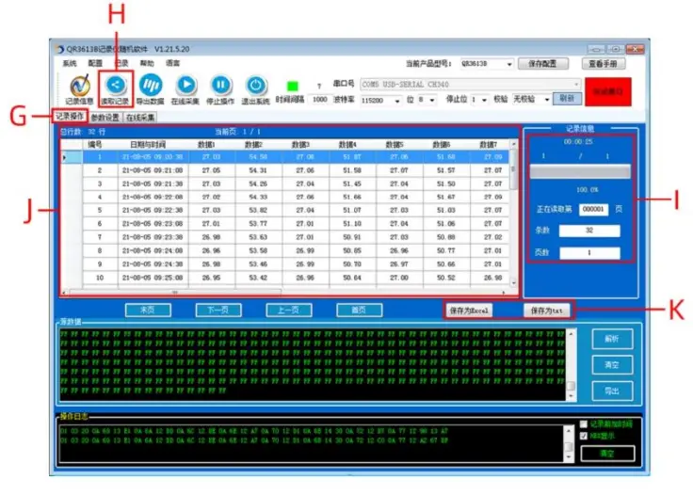This screenshot has height=495, width=693.
Task: Toggle the HEX显示 checkbox
Action: point(584,436)
